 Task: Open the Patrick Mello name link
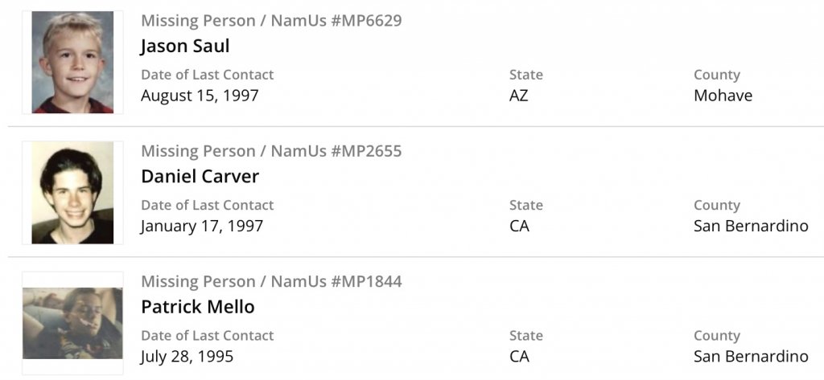(197, 307)
